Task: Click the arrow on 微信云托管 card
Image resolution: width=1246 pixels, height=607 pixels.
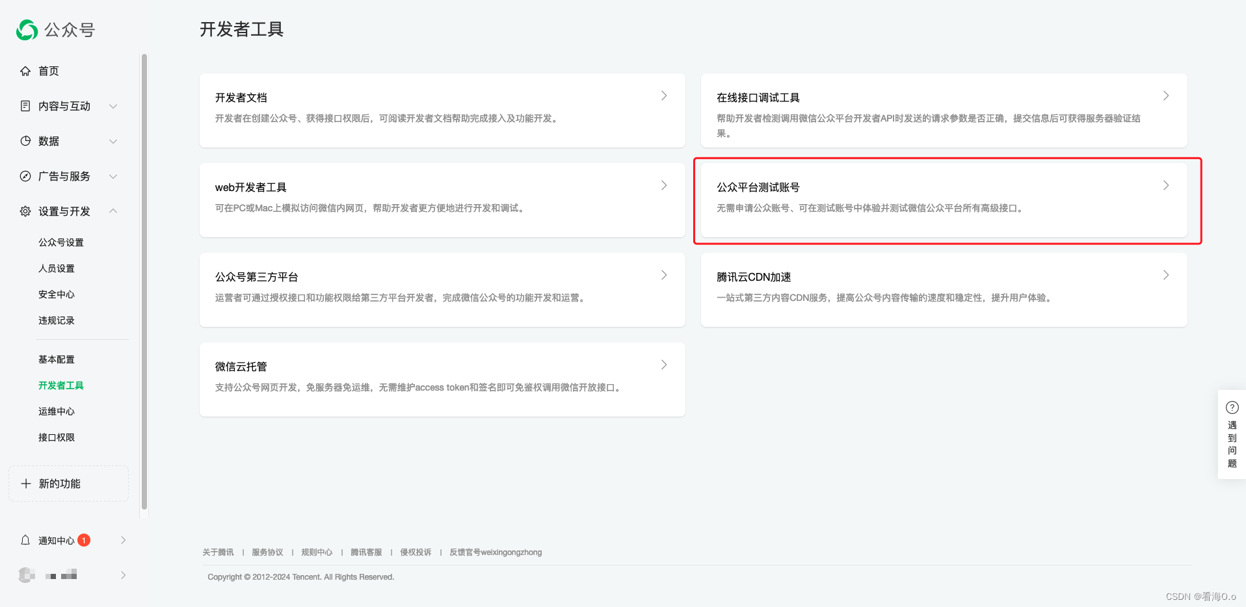Action: click(664, 365)
